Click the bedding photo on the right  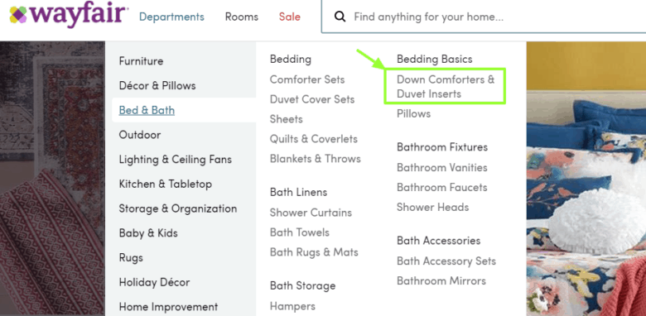tap(586, 179)
